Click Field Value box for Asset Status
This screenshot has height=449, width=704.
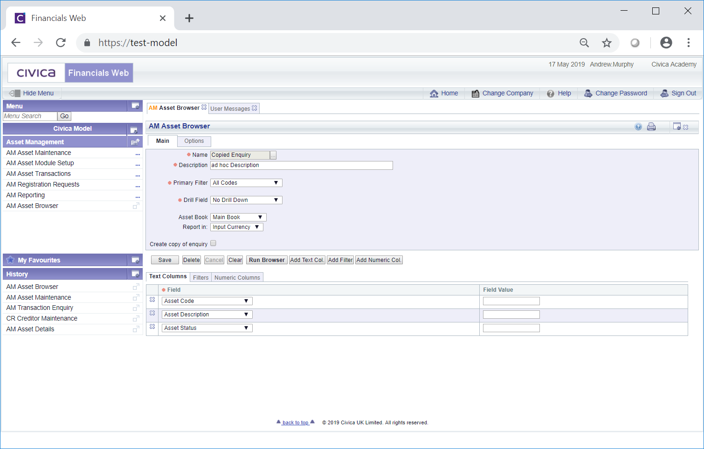[x=511, y=328]
